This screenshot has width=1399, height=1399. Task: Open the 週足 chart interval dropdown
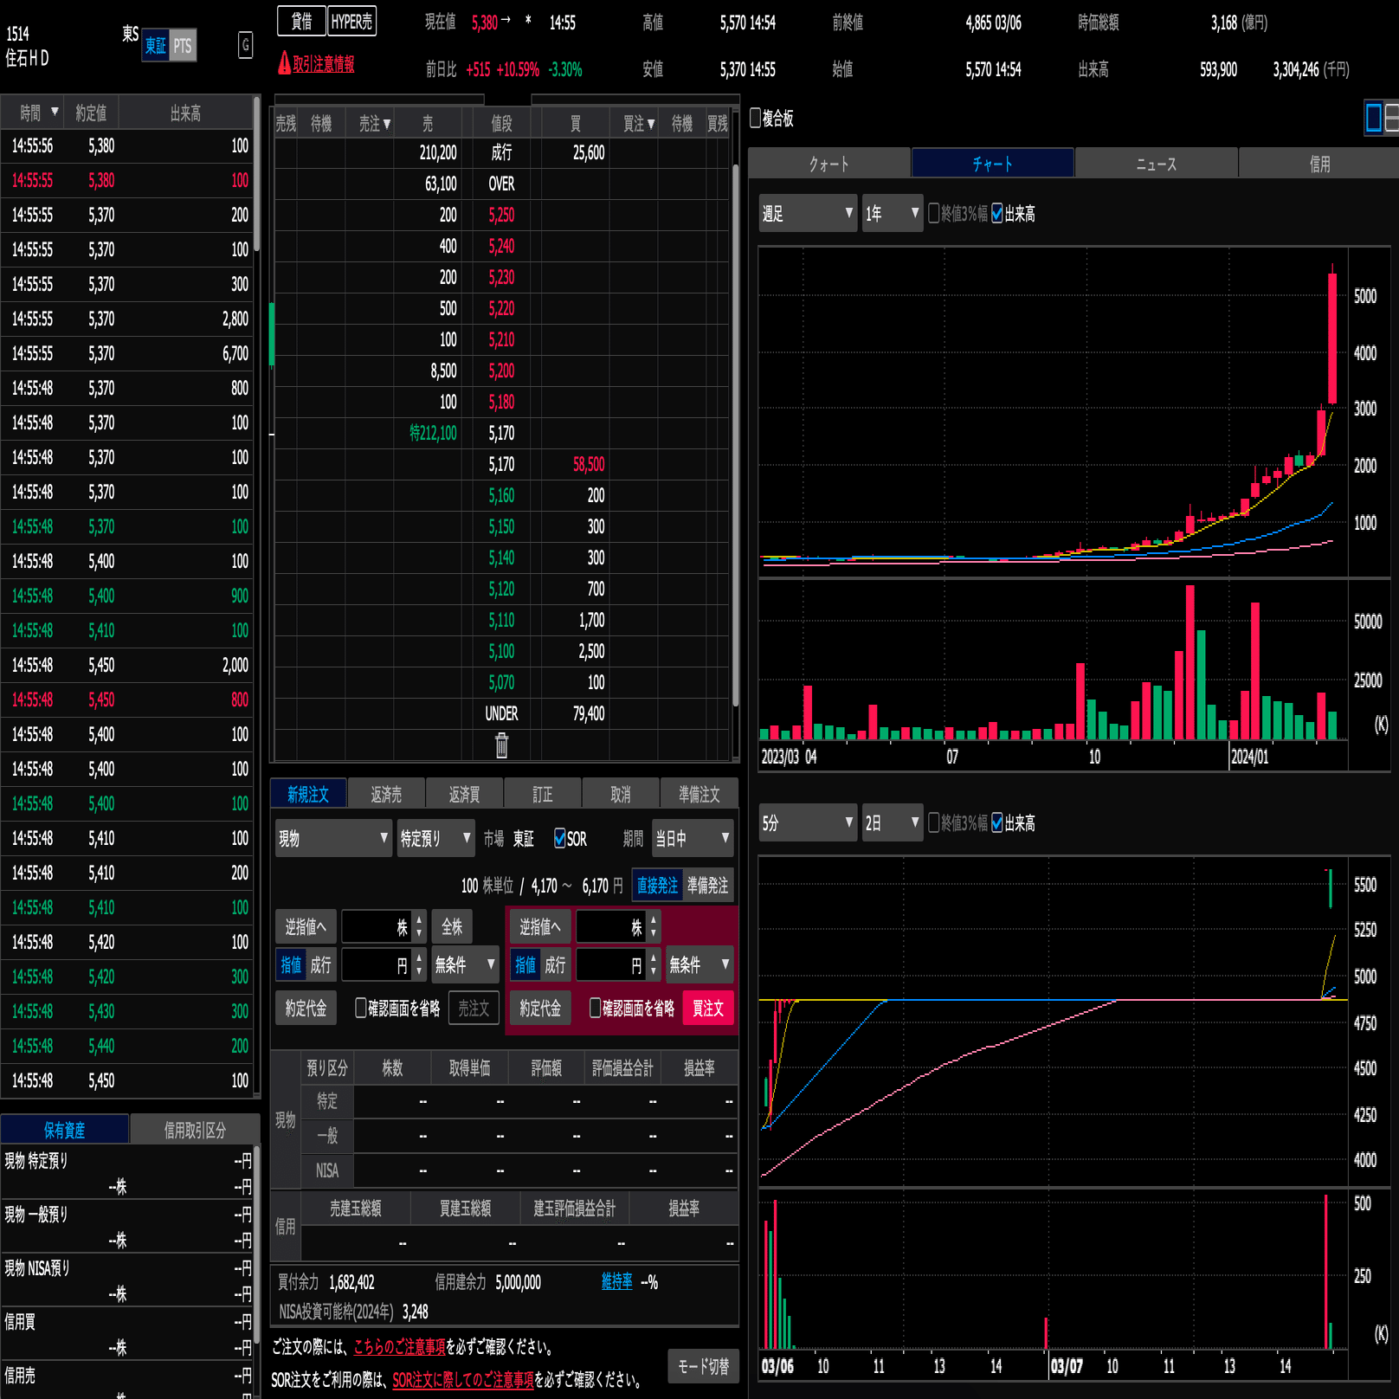(808, 213)
